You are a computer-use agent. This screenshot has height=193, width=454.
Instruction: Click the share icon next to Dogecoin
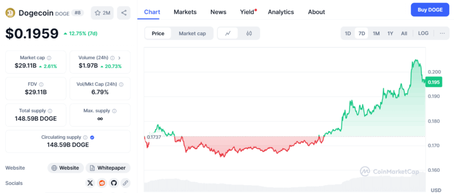point(124,13)
